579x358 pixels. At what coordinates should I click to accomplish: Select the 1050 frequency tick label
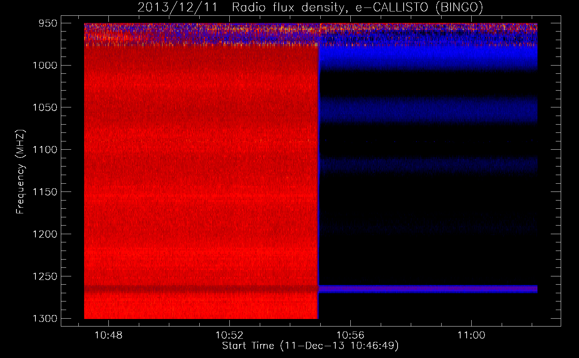45,108
